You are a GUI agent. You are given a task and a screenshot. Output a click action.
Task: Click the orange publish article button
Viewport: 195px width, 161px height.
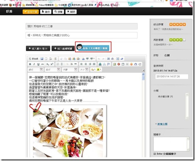(x=31, y=12)
